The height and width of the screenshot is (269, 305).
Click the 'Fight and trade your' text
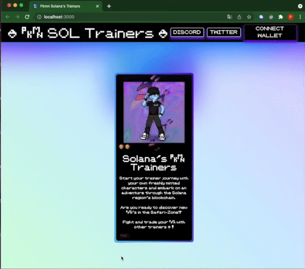click(154, 224)
